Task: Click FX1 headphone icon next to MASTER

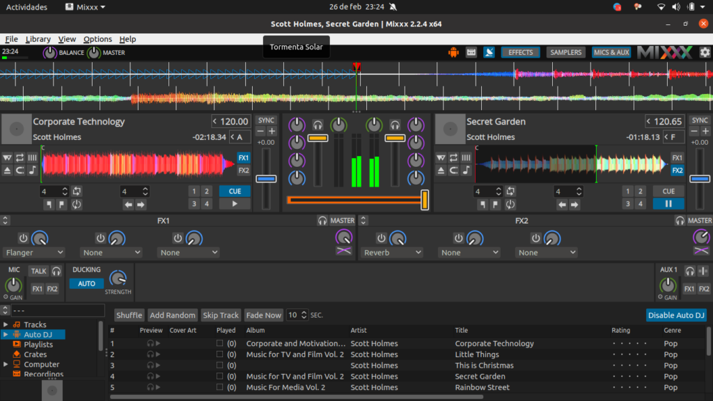Action: coord(322,221)
